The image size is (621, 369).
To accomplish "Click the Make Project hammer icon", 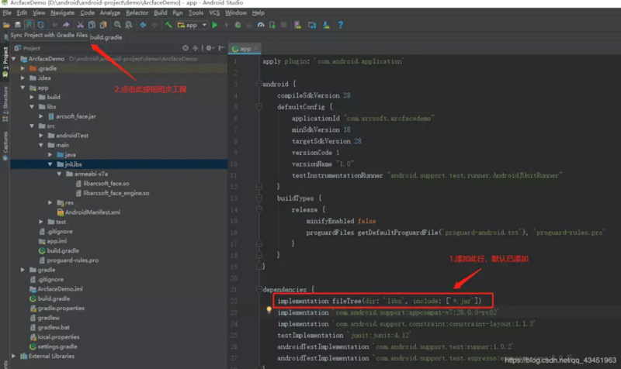I will (x=168, y=25).
